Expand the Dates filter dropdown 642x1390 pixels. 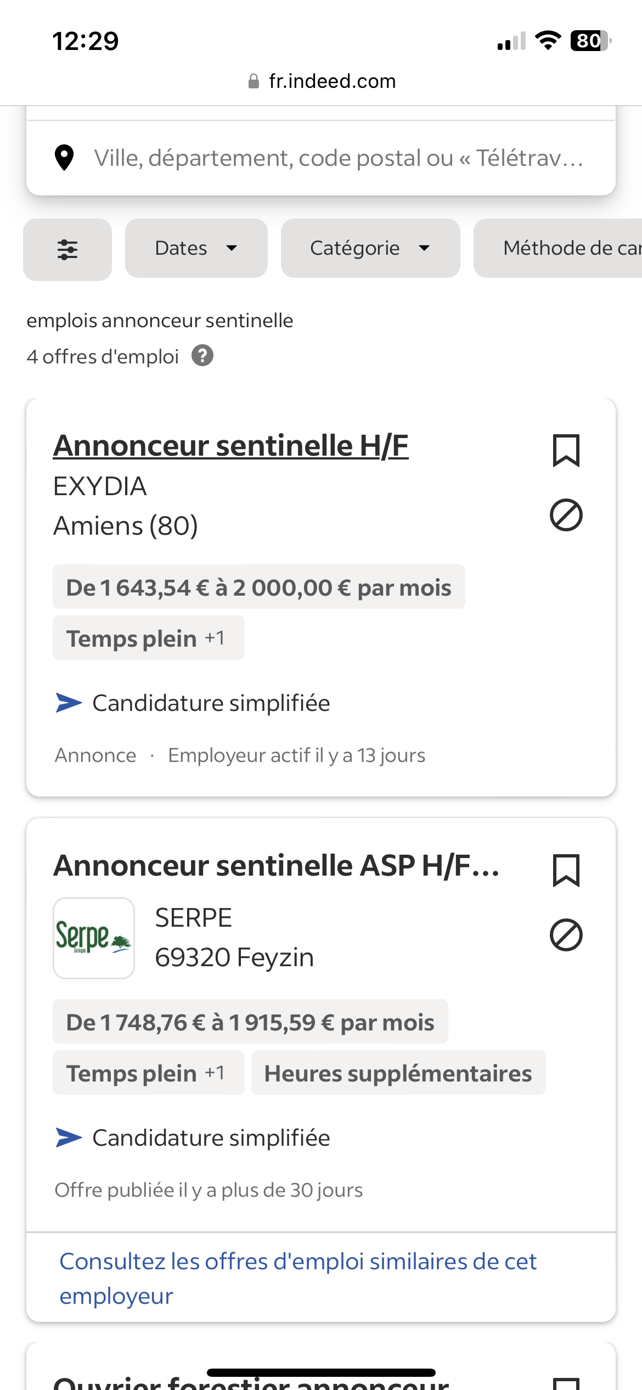[x=196, y=248]
